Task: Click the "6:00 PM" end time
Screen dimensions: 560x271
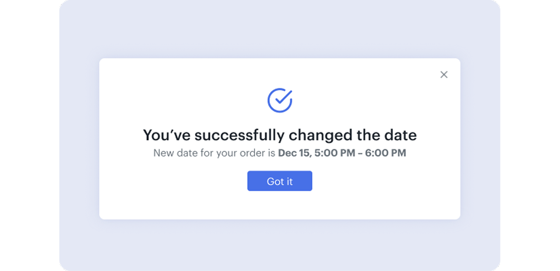Action: (x=385, y=153)
